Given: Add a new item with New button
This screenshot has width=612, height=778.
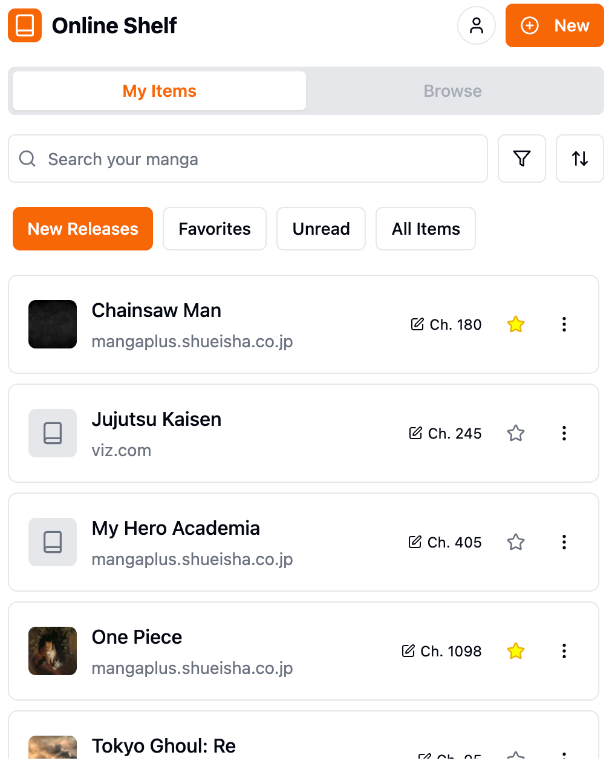Looking at the screenshot, I should (x=555, y=25).
